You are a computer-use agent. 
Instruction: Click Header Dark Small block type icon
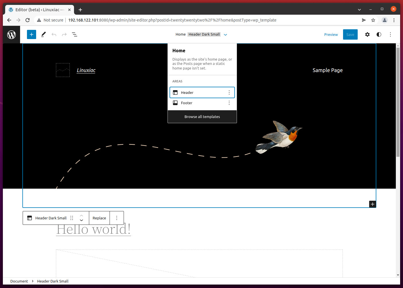click(x=30, y=218)
